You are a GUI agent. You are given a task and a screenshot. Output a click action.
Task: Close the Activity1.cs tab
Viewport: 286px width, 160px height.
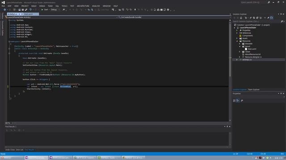coord(22,14)
